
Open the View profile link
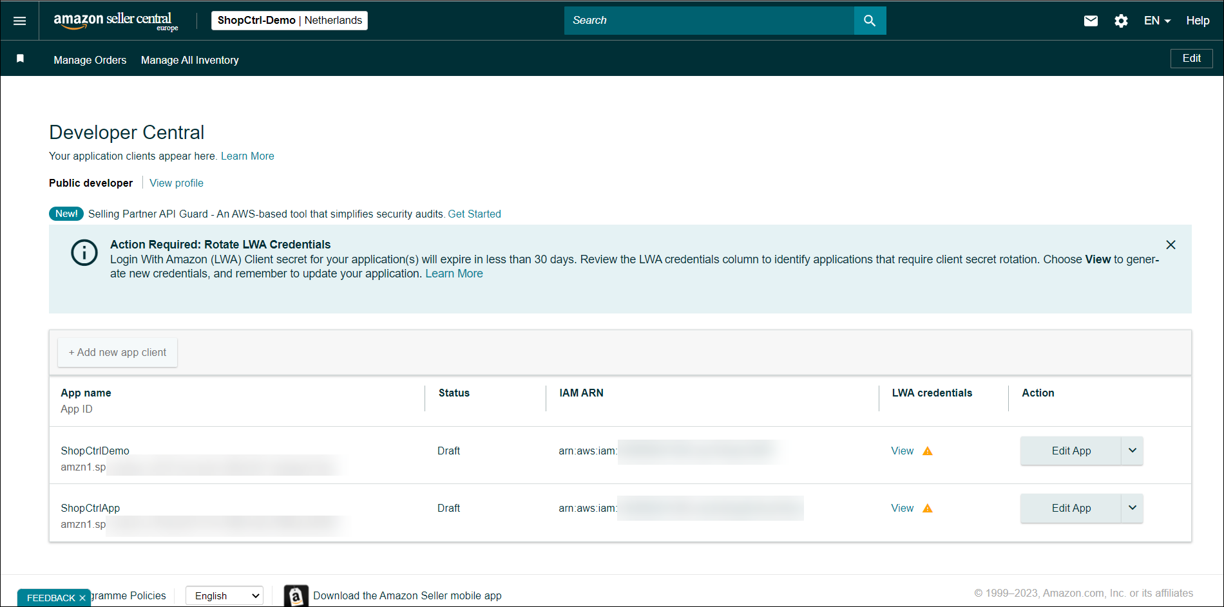[x=177, y=183]
